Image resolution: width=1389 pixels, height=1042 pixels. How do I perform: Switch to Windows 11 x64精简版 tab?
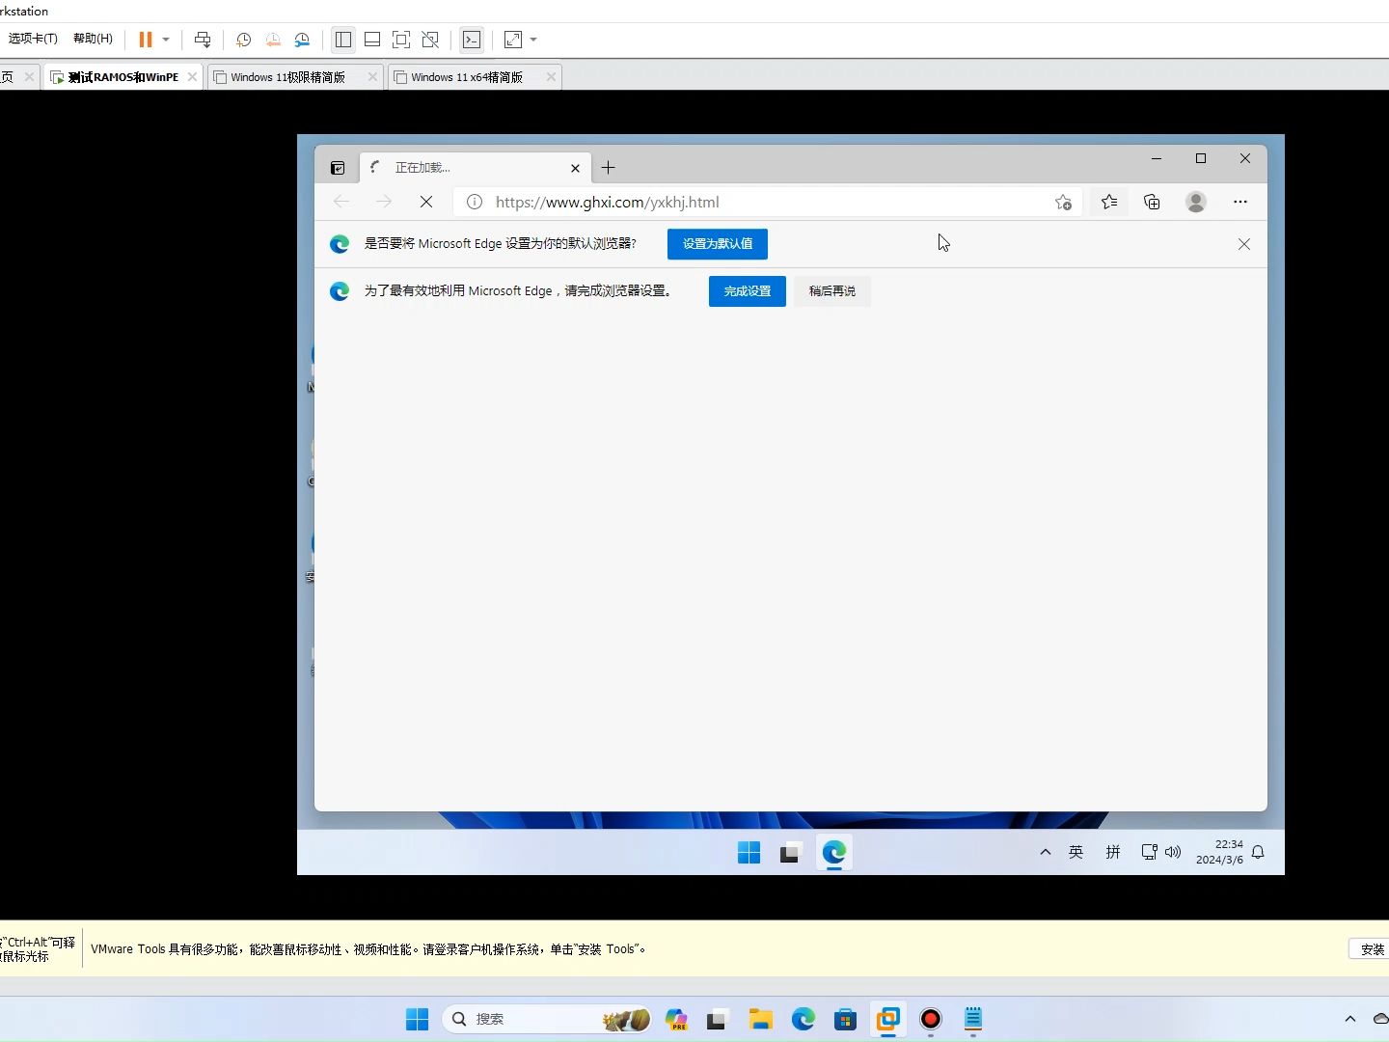point(467,77)
